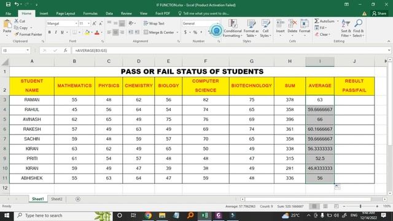Click the zoom slider handle
Image resolution: width=393 pixels, height=221 pixels.
360,206
